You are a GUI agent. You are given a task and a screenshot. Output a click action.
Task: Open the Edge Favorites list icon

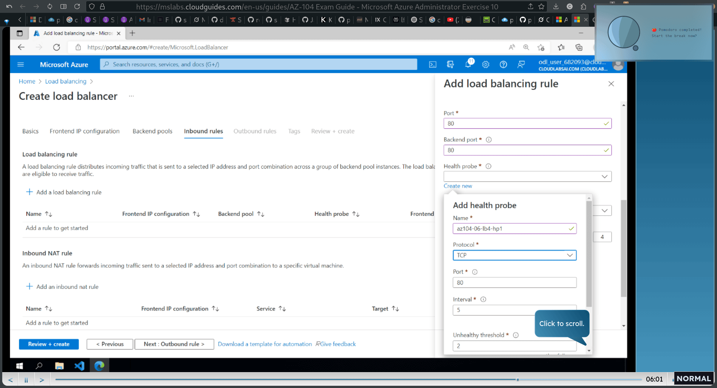coord(561,47)
